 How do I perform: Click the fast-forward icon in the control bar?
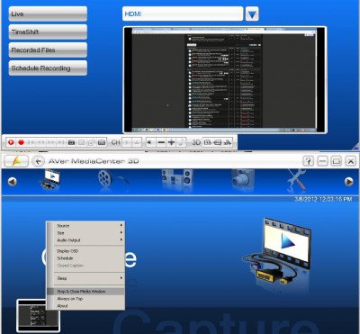coord(51,142)
